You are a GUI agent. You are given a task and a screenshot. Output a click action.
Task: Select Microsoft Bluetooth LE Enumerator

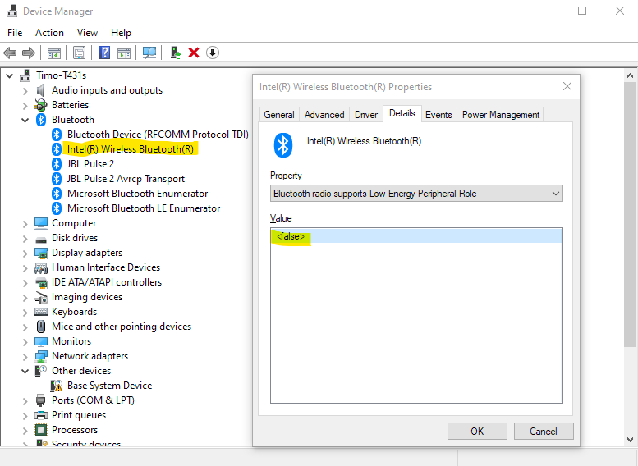pyautogui.click(x=144, y=208)
